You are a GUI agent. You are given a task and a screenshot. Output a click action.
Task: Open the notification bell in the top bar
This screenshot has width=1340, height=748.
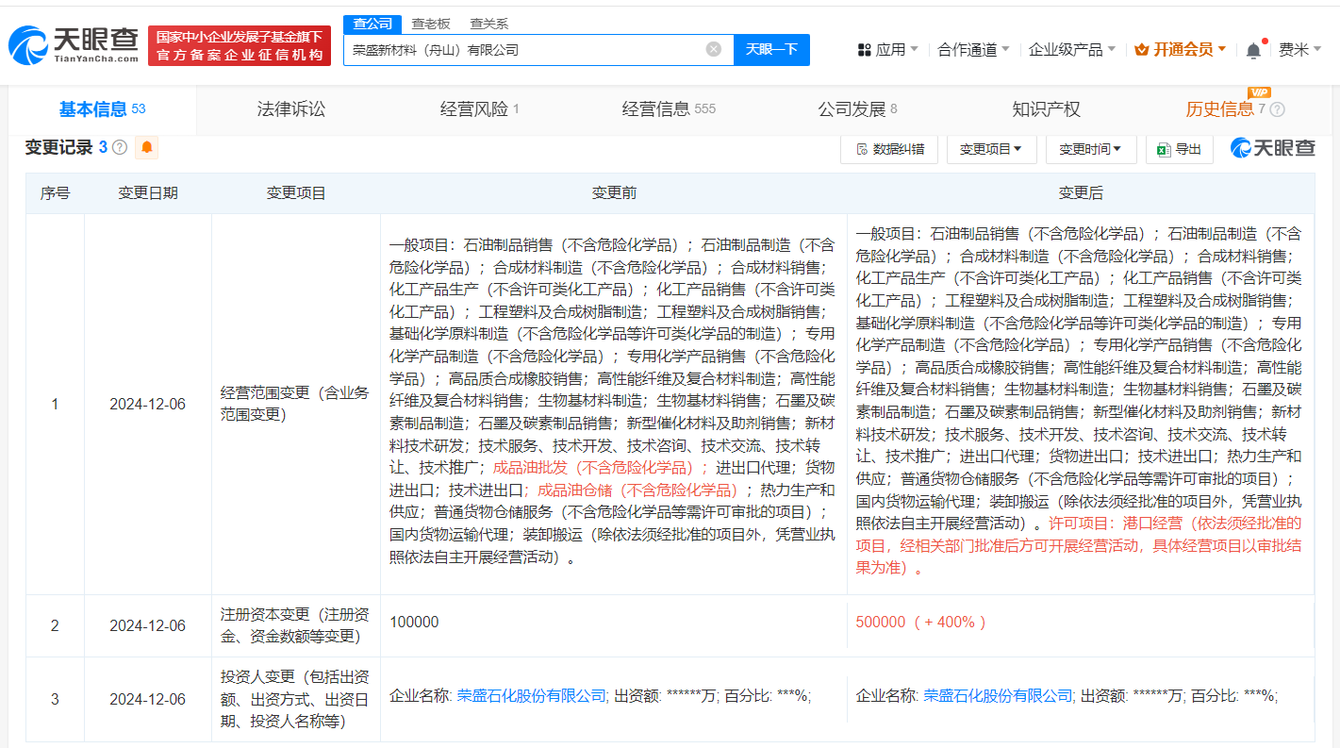(1253, 50)
